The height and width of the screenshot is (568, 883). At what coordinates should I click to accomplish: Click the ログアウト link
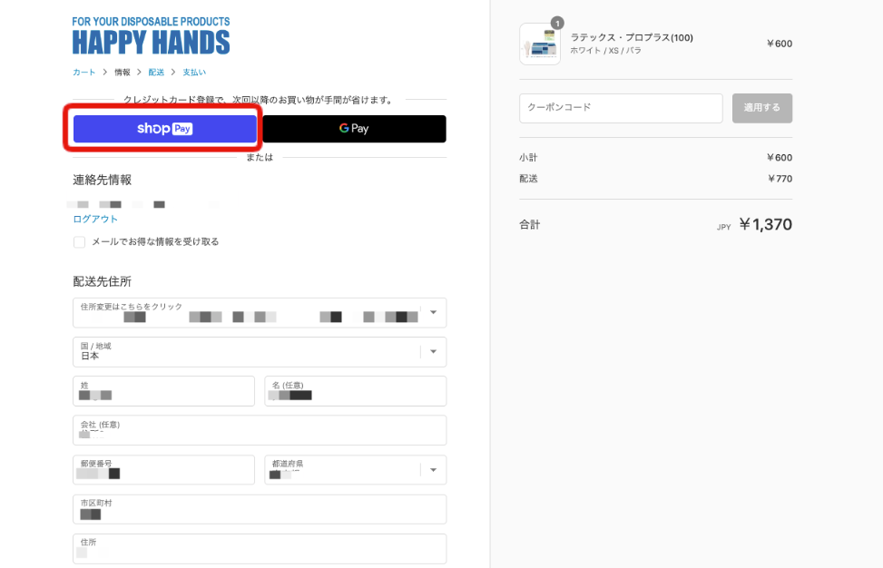click(95, 219)
